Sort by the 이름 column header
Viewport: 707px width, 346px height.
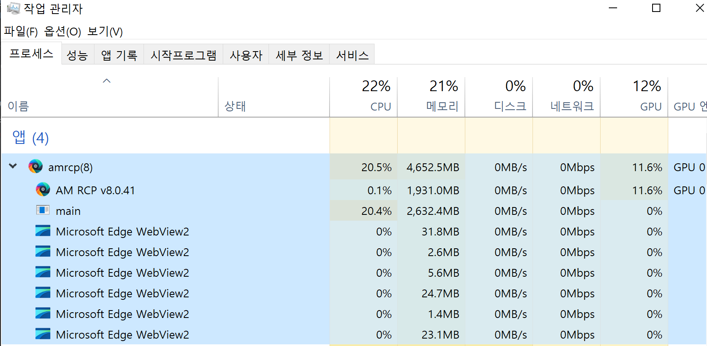110,97
